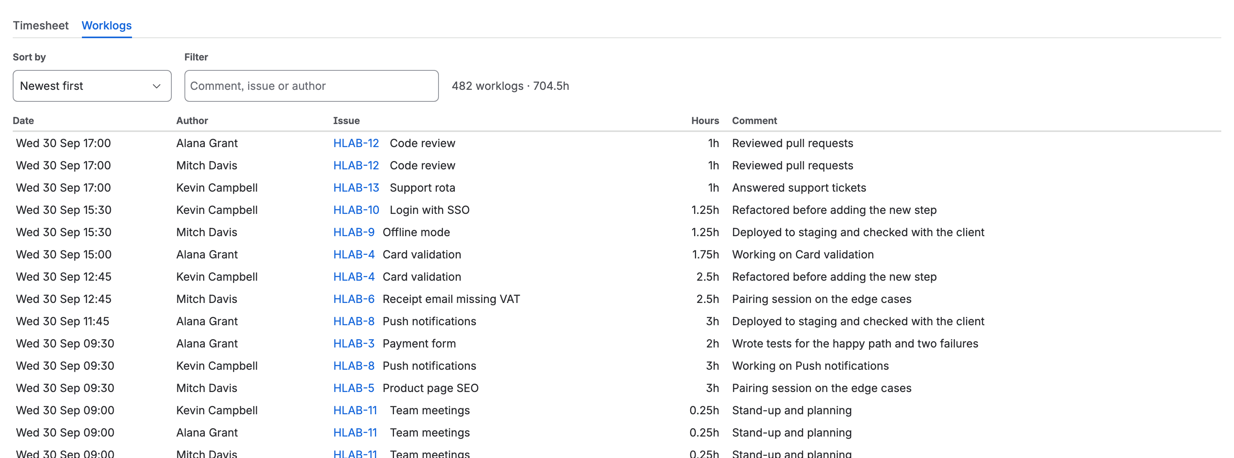1234x458 pixels.
Task: Open the Newest first sort dropdown
Action: 92,86
